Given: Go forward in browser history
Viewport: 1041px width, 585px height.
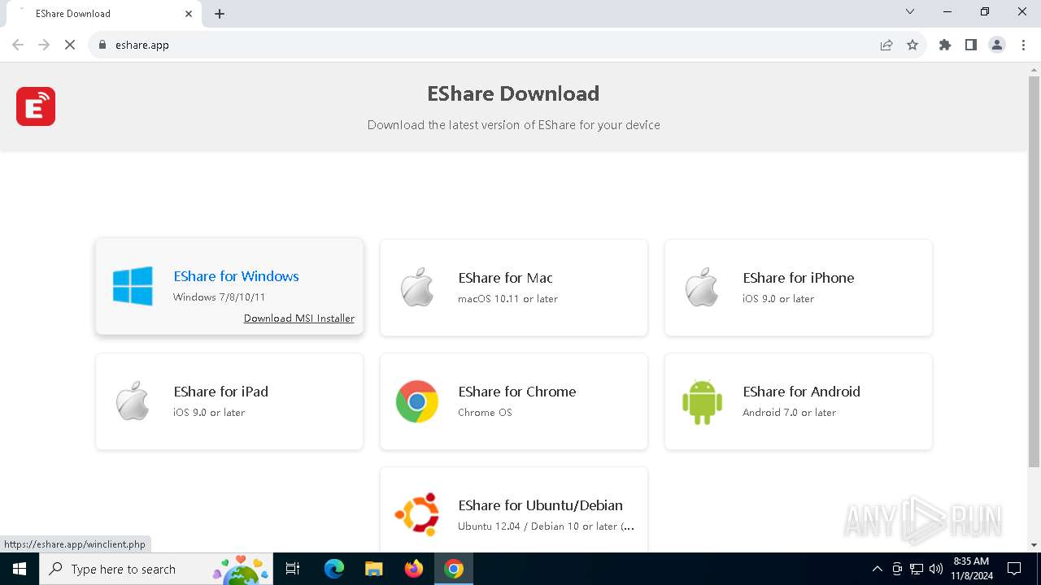Looking at the screenshot, I should (44, 45).
